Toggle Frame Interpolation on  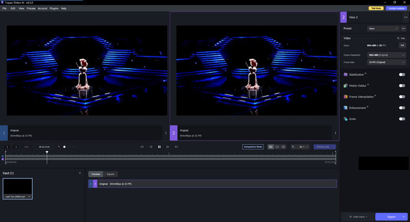[402, 96]
